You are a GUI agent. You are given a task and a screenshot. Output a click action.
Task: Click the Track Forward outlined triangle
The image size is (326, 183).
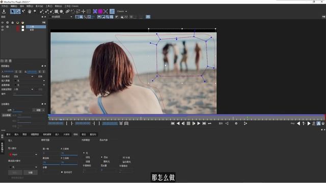pyautogui.click(x=246, y=124)
